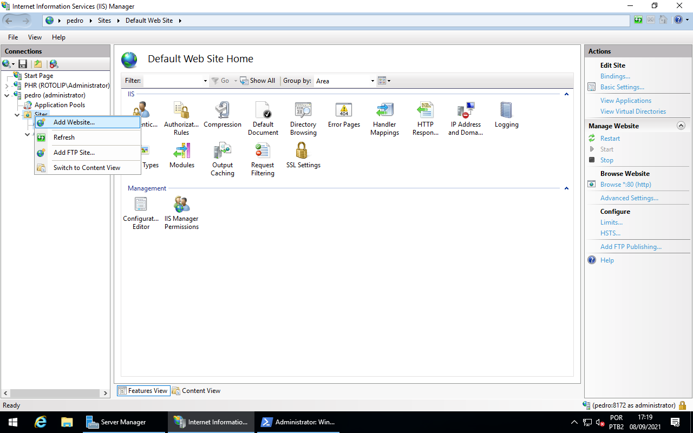The image size is (693, 433).
Task: Open the Request Filtering icon
Action: click(x=263, y=159)
